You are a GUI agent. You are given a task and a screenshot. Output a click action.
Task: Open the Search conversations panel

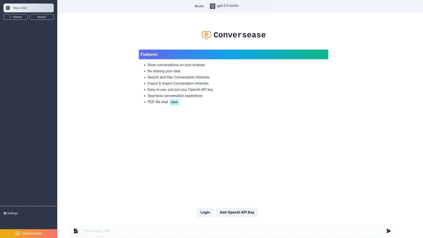tap(41, 17)
